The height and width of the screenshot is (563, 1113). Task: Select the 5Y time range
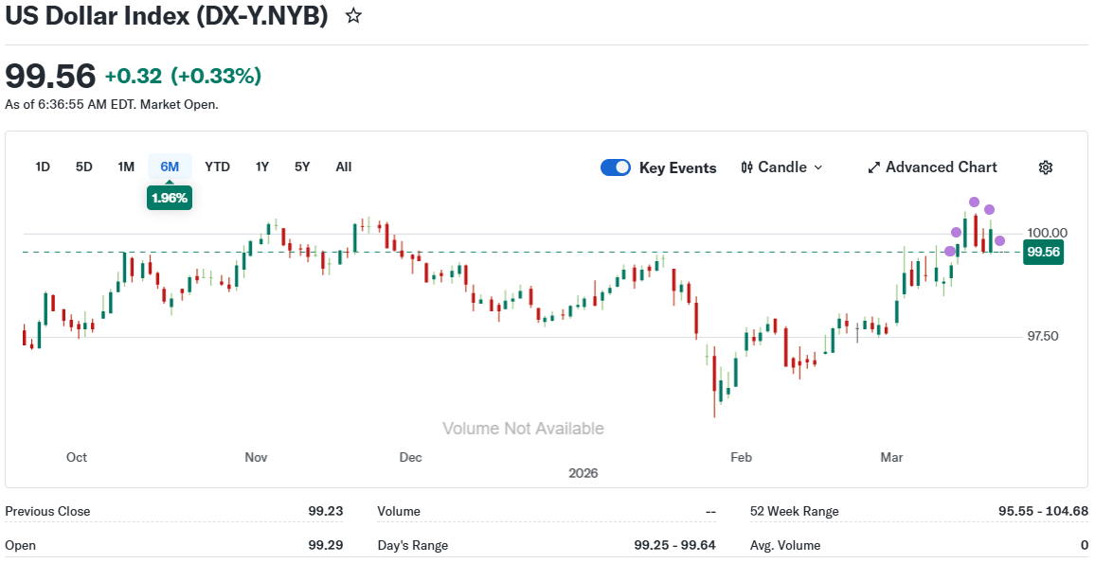pos(302,167)
